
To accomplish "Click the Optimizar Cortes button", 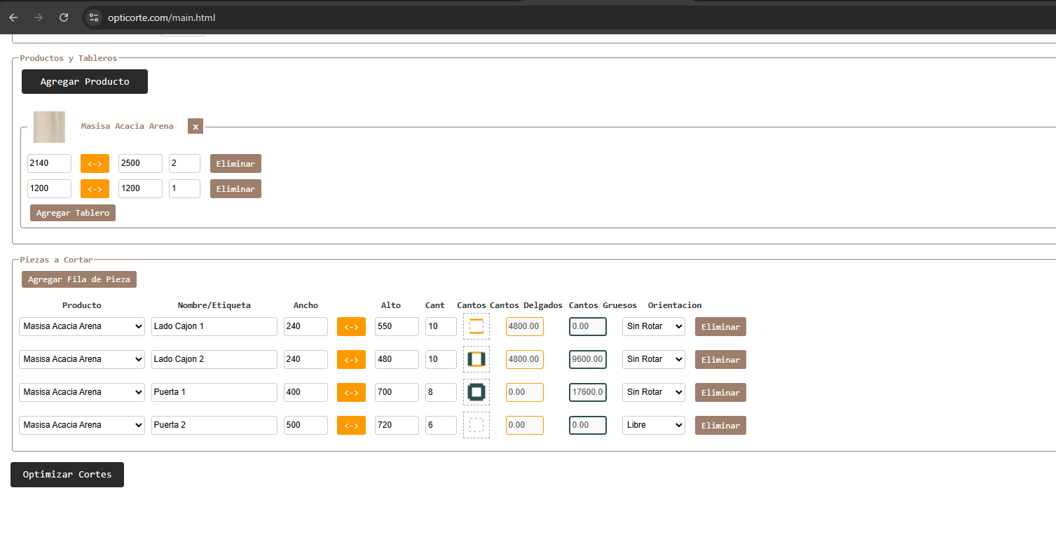I will point(67,475).
